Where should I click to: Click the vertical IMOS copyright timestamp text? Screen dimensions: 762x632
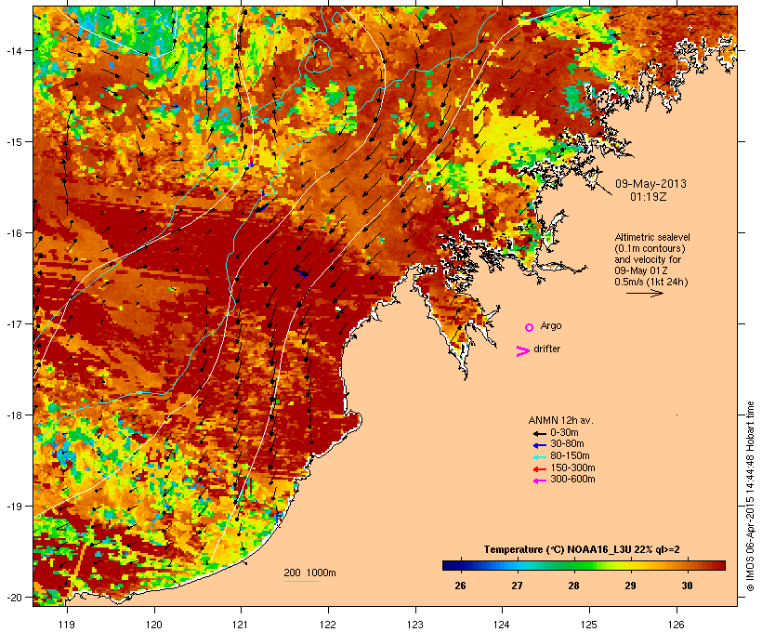click(750, 496)
